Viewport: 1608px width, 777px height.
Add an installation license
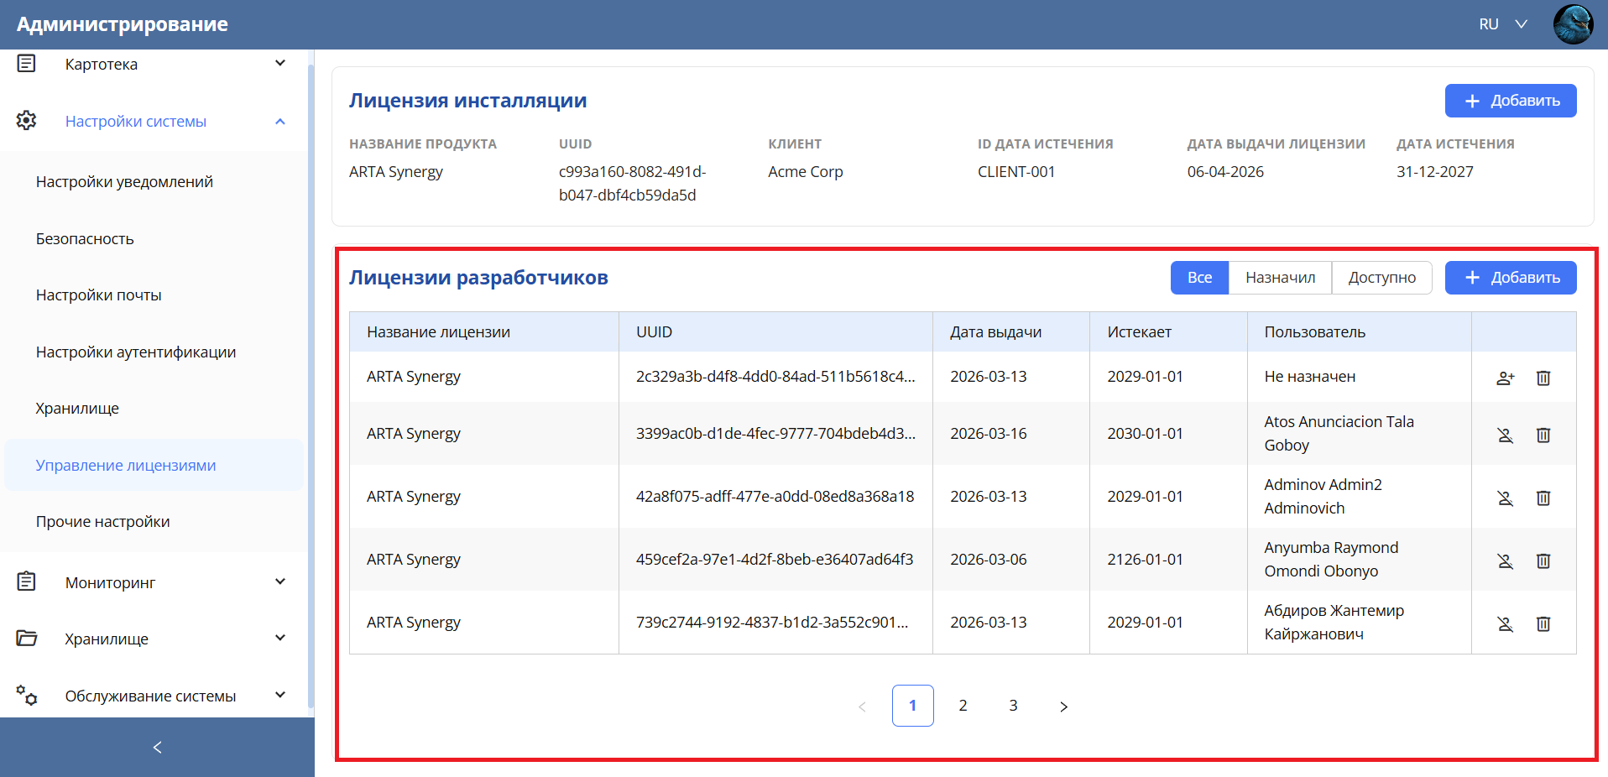(x=1510, y=101)
